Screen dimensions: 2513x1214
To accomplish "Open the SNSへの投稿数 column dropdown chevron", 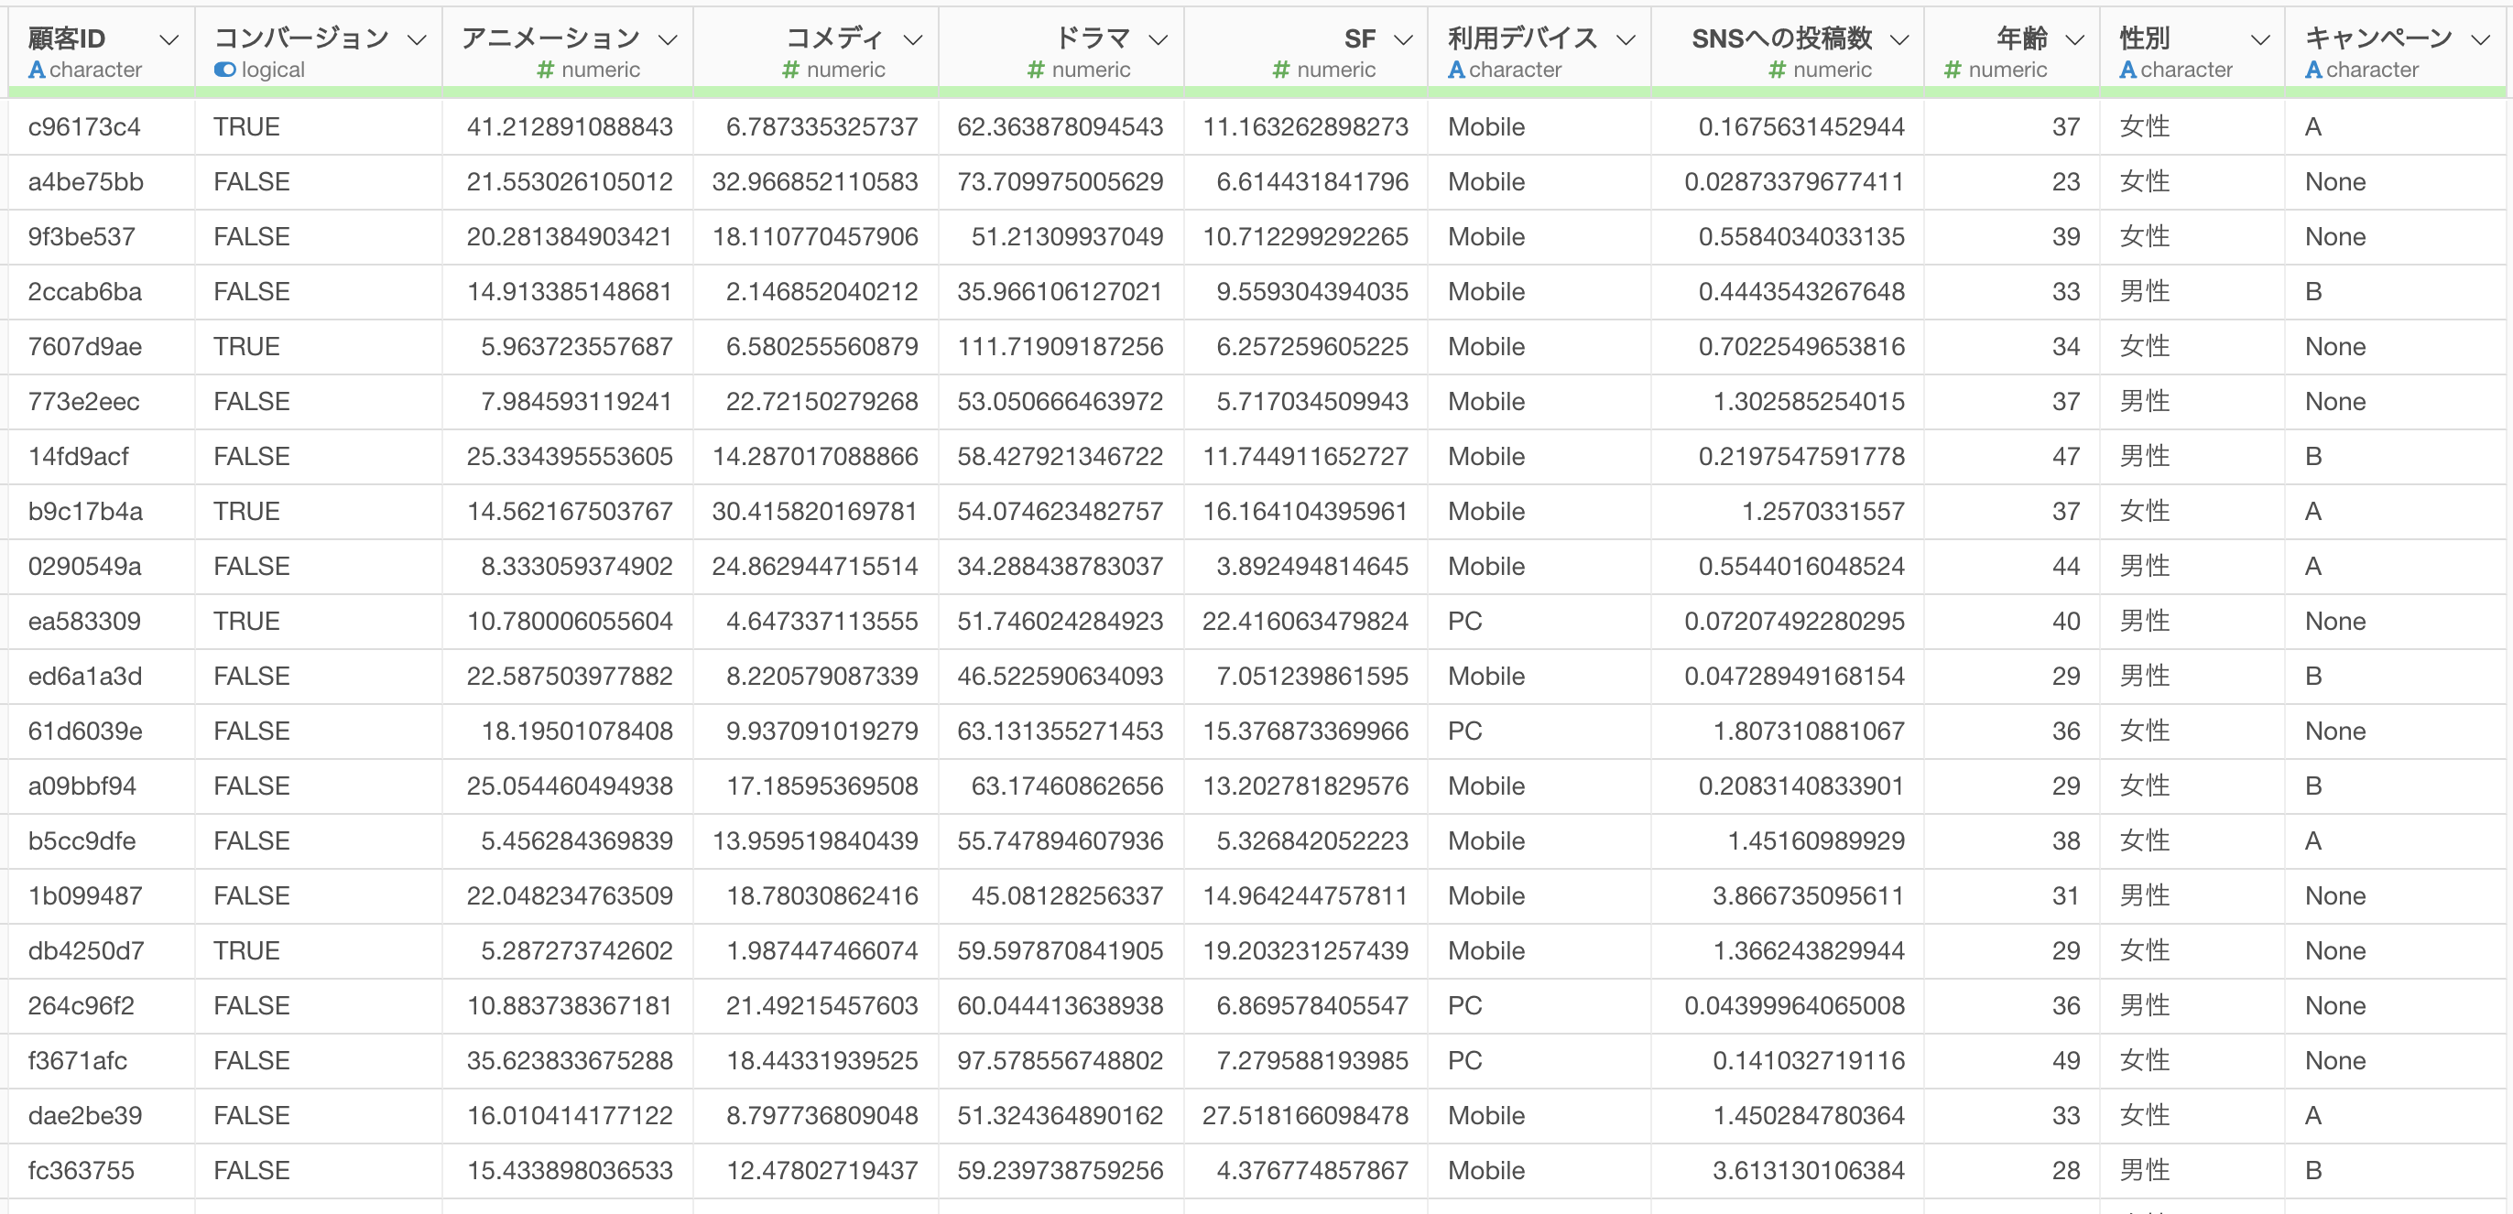I will [x=1898, y=40].
